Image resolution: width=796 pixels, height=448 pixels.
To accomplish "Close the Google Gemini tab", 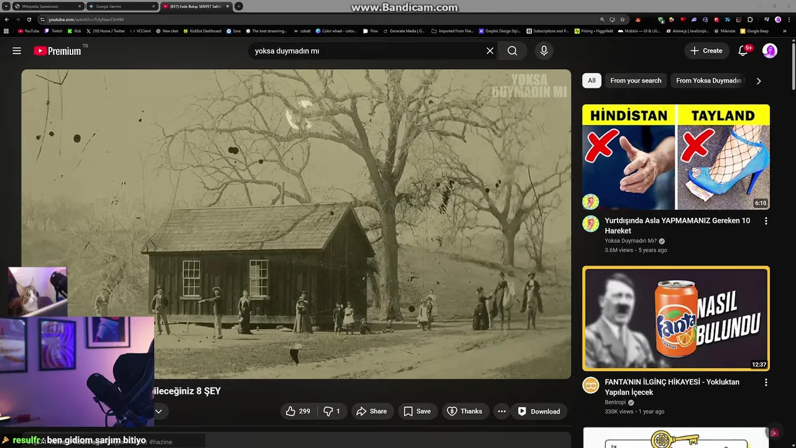I will tap(154, 6).
